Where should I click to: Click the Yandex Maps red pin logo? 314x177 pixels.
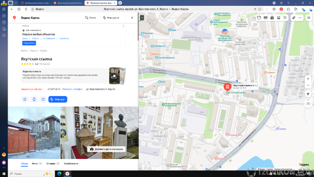click(14, 18)
